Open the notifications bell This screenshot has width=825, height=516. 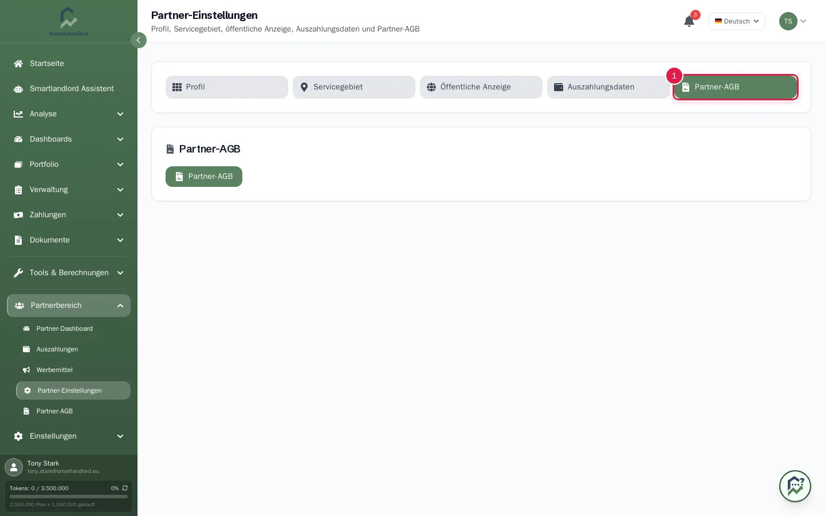(x=689, y=21)
